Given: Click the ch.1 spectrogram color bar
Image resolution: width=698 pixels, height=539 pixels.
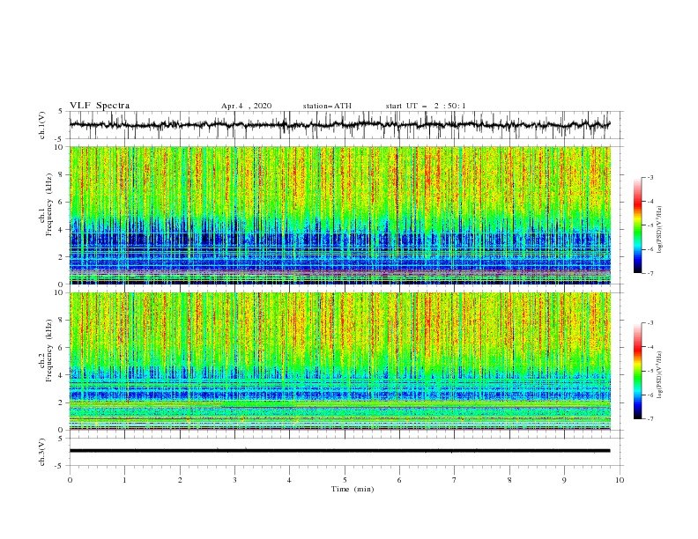Looking at the screenshot, I should pos(637,225).
